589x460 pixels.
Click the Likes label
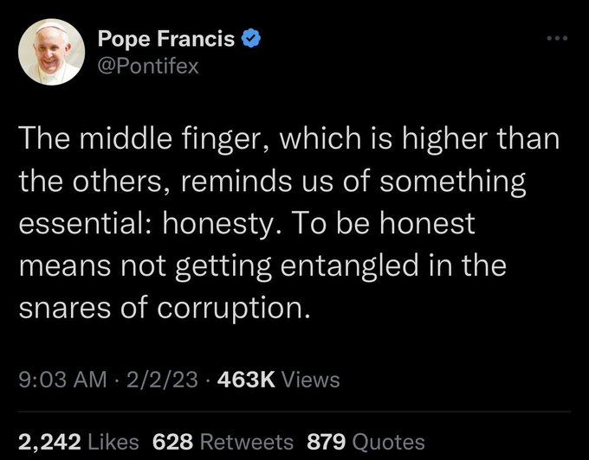[x=113, y=442]
